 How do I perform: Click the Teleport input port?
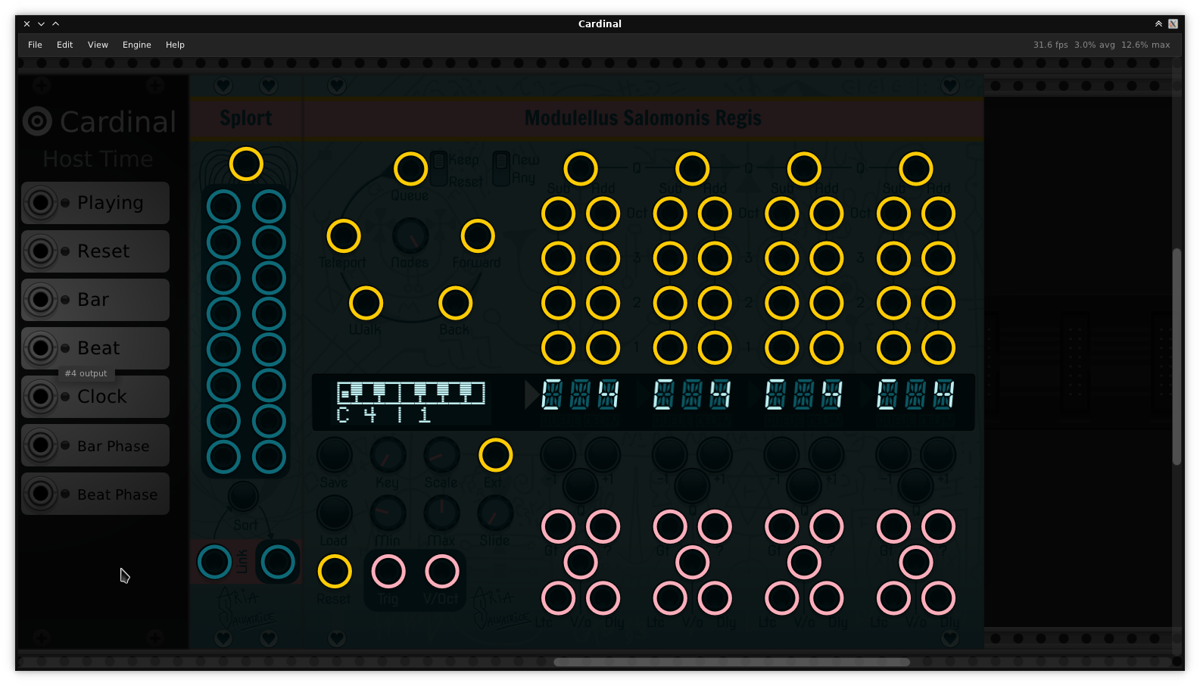pos(344,236)
